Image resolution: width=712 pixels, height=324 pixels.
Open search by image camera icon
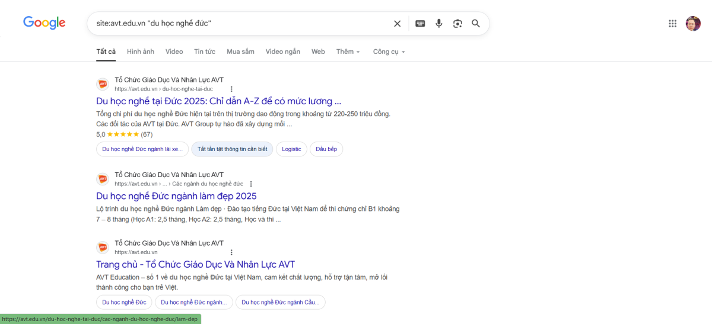pyautogui.click(x=457, y=24)
